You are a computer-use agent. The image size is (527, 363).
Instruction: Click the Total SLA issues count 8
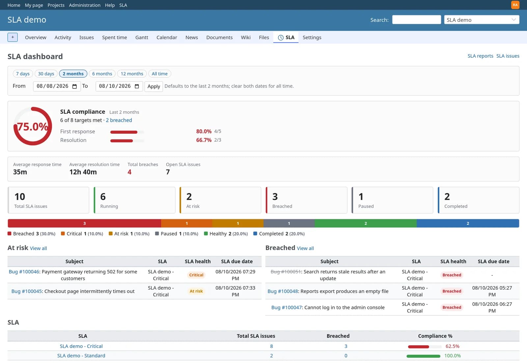pos(271,346)
